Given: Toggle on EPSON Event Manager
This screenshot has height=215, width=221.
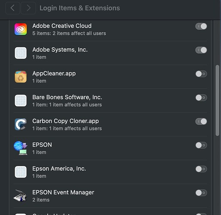Looking at the screenshot, I should [201, 193].
